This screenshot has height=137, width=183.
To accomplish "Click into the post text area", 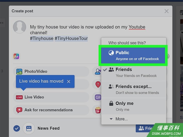I will (x=87, y=33).
